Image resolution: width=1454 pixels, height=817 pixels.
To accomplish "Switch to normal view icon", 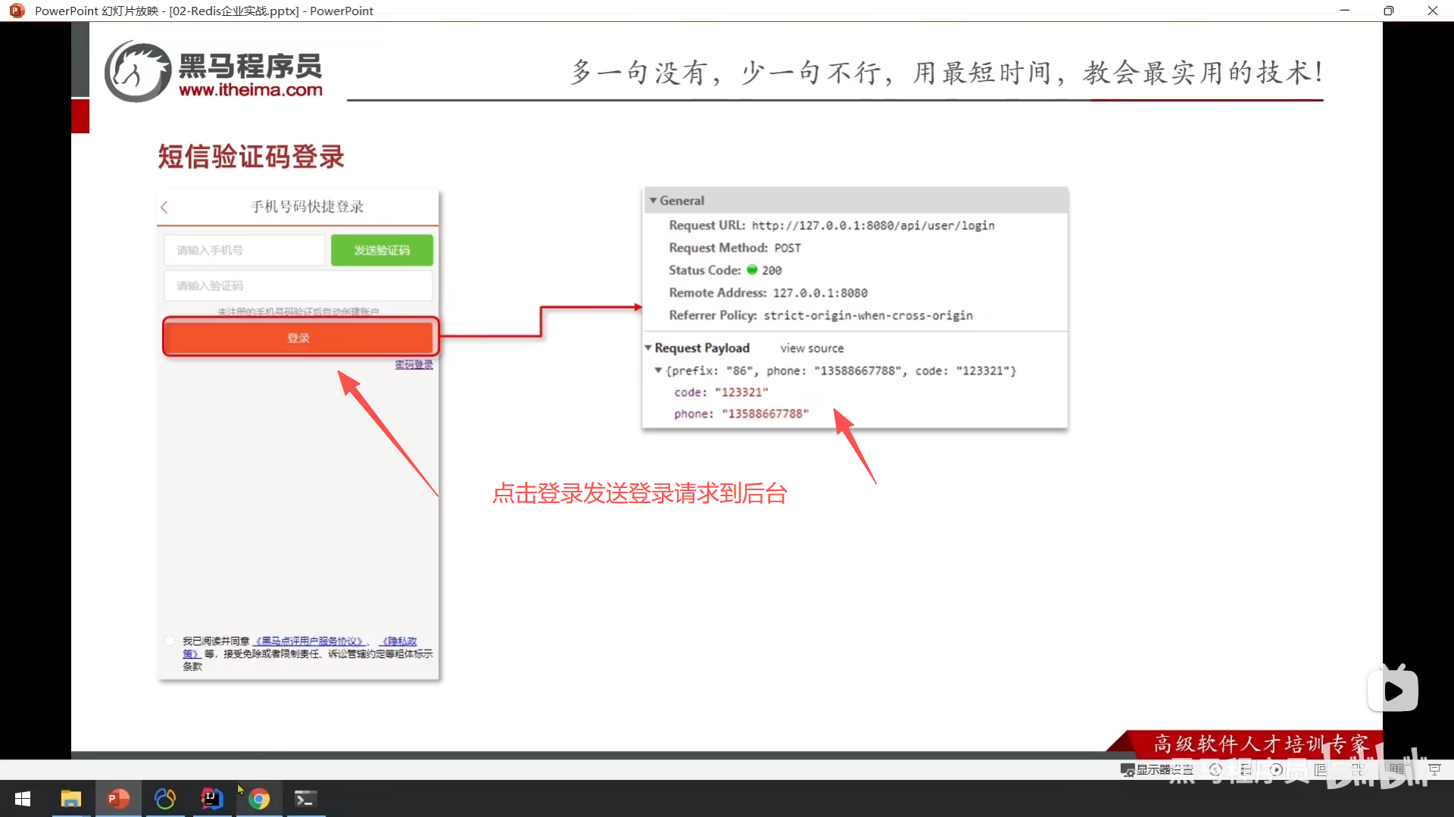I will (x=1321, y=769).
